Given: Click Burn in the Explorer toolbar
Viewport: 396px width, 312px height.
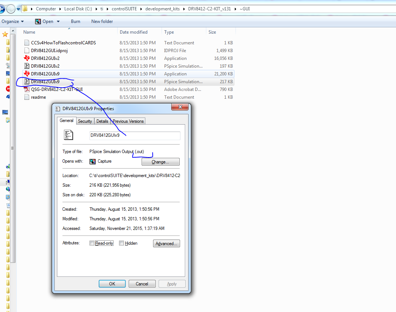Looking at the screenshot, I should click(x=75, y=21).
